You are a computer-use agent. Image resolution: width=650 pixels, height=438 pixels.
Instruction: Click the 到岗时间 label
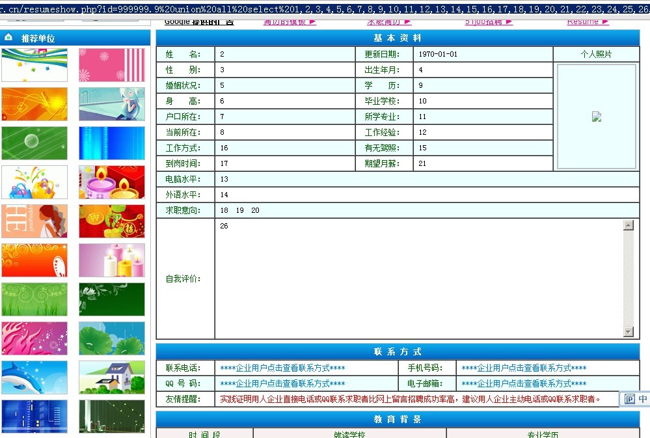coord(183,163)
